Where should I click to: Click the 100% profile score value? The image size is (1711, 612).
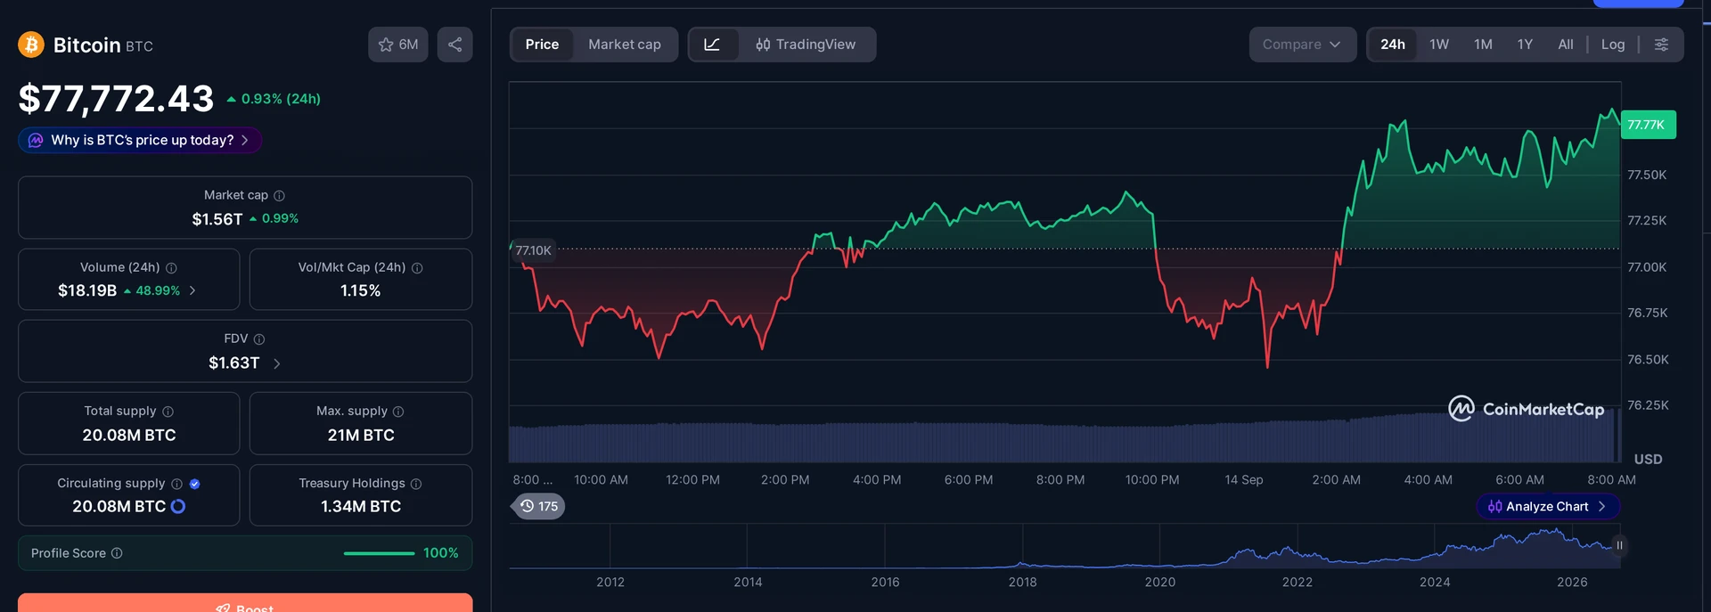pyautogui.click(x=441, y=553)
